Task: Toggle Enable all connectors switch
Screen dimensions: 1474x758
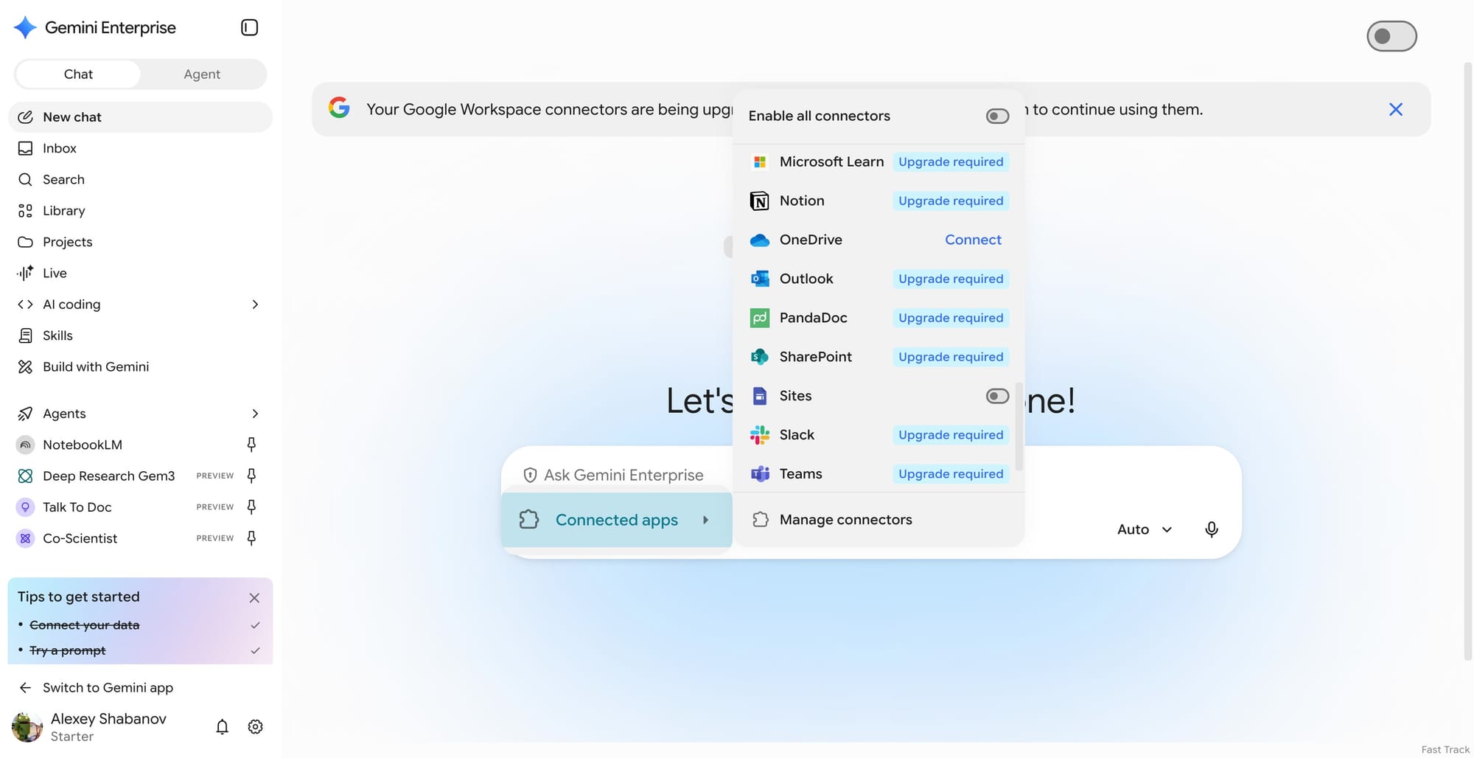Action: pos(997,116)
